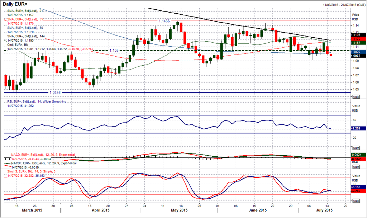Viewport: 367px width, 218px height.
Task: Click the red 32.282 stochastic value tag
Action: coord(358,191)
